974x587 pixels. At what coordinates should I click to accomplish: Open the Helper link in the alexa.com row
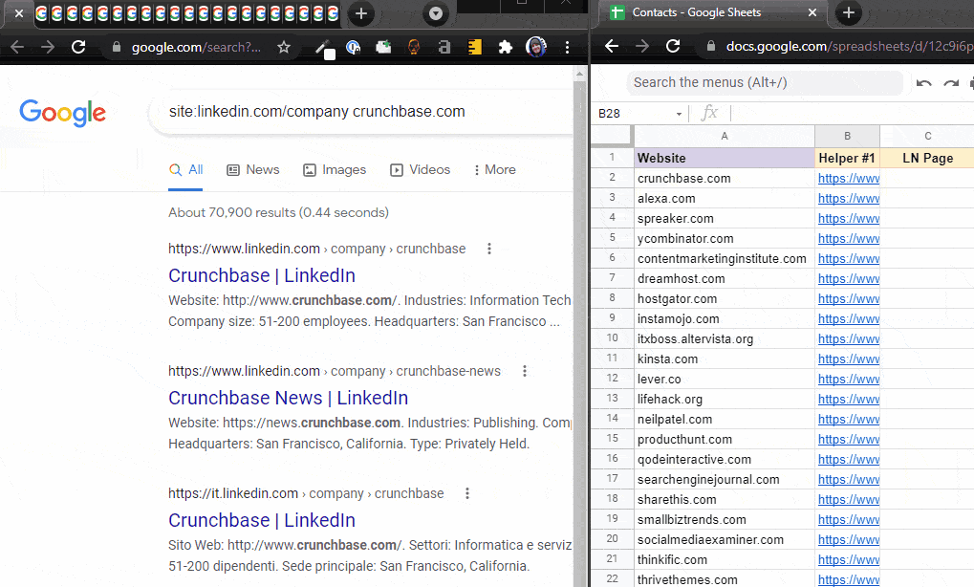(849, 198)
